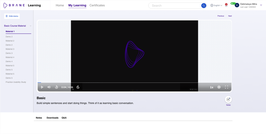Open the notifications bell
The height and width of the screenshot is (134, 266).
click(226, 6)
